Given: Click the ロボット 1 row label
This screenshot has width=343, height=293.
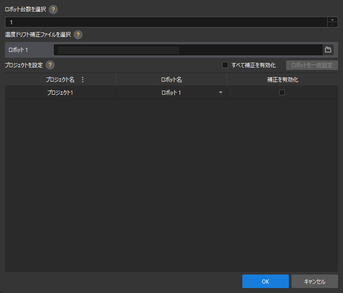Looking at the screenshot, I should pyautogui.click(x=18, y=50).
